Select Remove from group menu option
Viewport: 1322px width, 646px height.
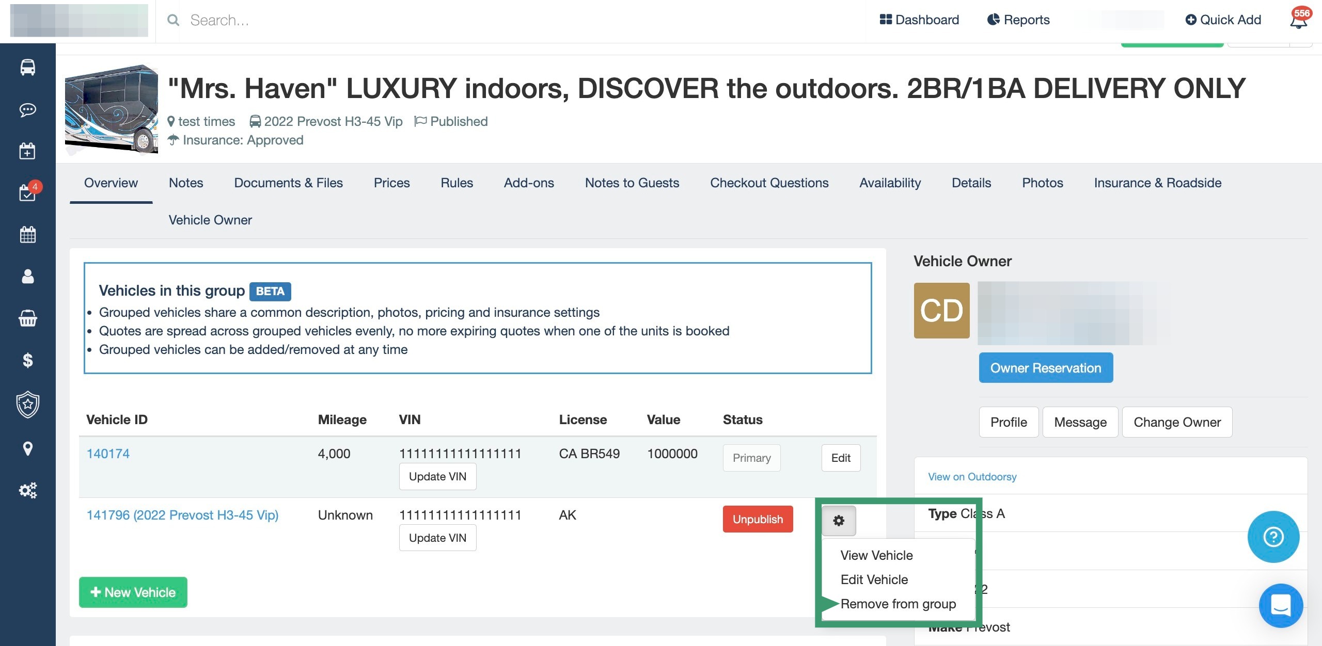click(x=898, y=604)
